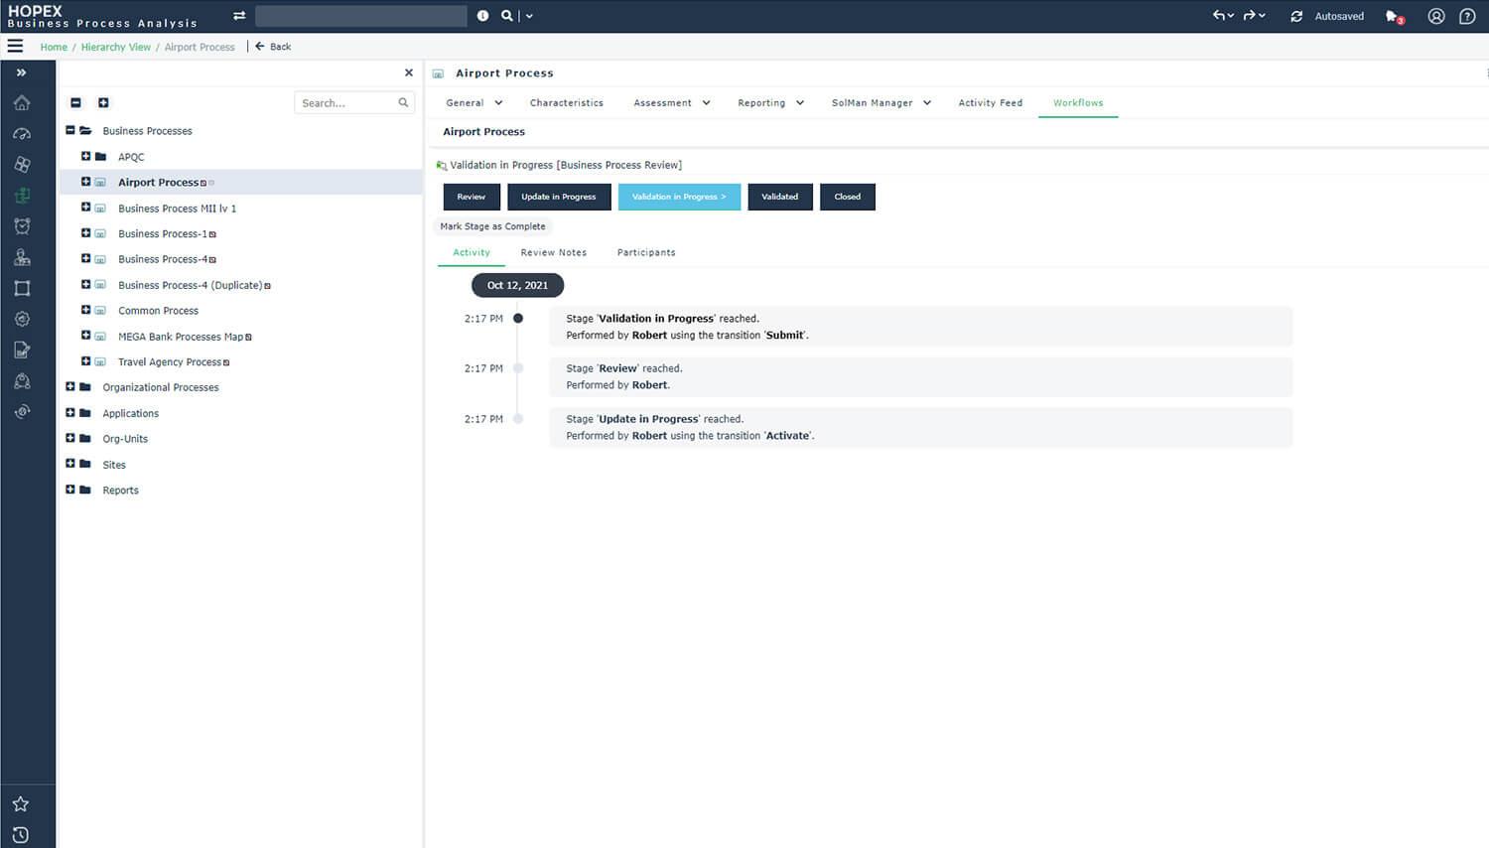Expand Business Process MII lv 1 node

[x=85, y=208]
